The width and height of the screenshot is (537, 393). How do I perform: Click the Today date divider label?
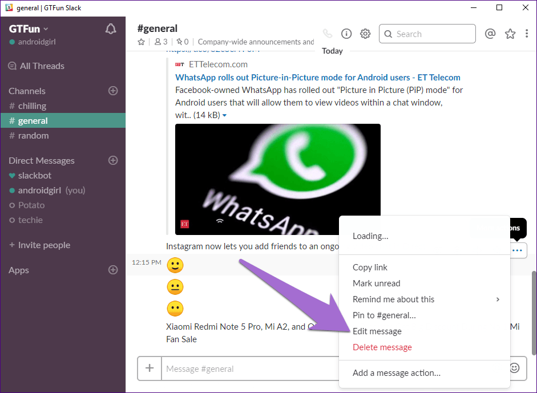[x=332, y=51]
